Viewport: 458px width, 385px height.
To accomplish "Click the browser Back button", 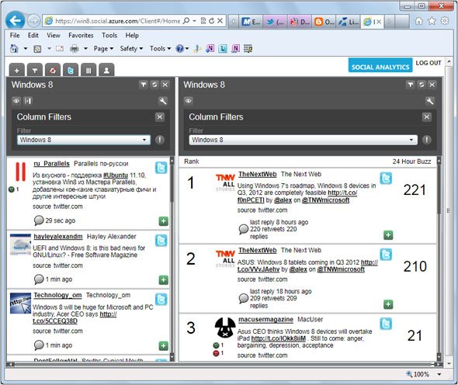I will tap(15, 21).
